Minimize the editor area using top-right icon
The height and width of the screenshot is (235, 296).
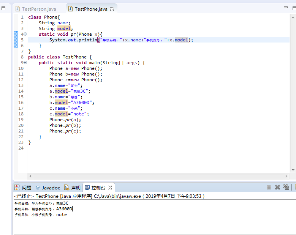coord(286,8)
